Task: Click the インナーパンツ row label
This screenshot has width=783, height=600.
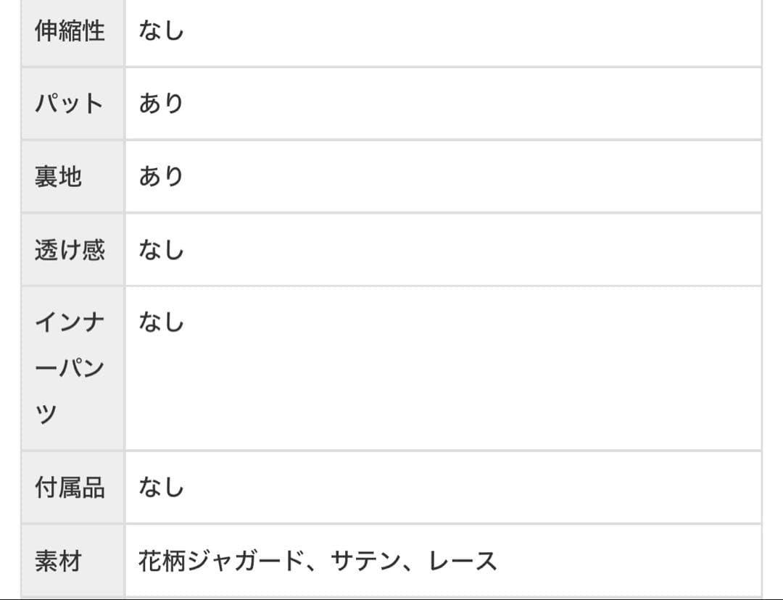Action: tap(70, 367)
